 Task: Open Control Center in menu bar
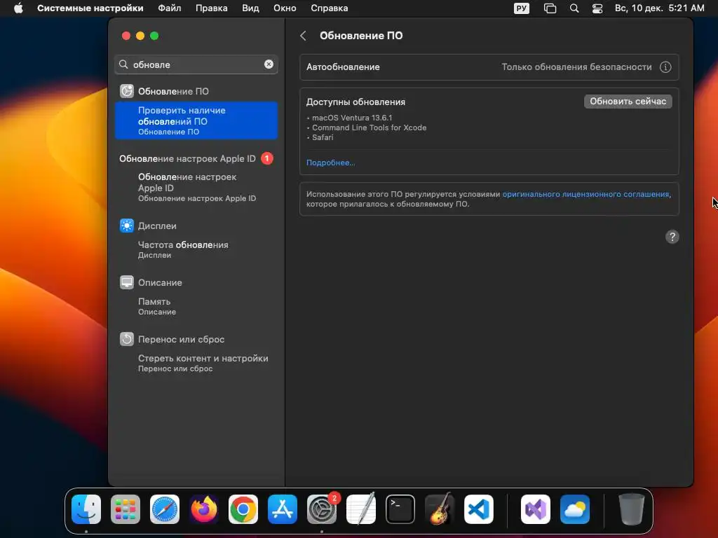(x=597, y=8)
